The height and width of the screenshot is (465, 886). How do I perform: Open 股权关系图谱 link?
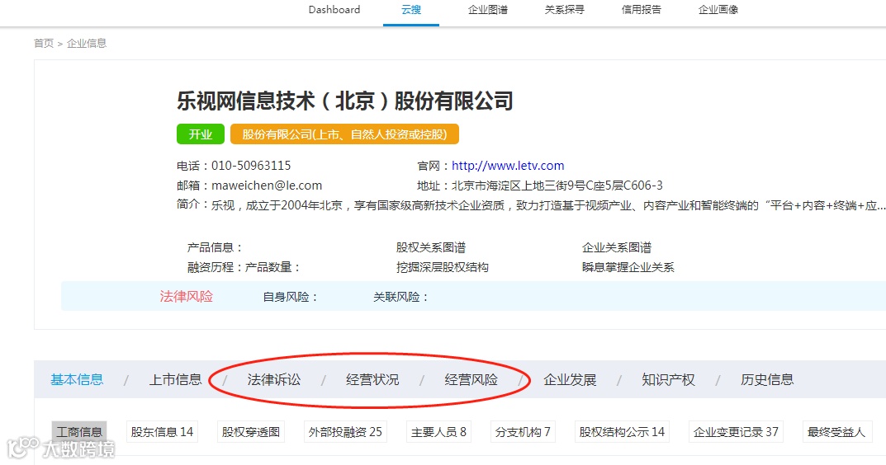pos(431,247)
